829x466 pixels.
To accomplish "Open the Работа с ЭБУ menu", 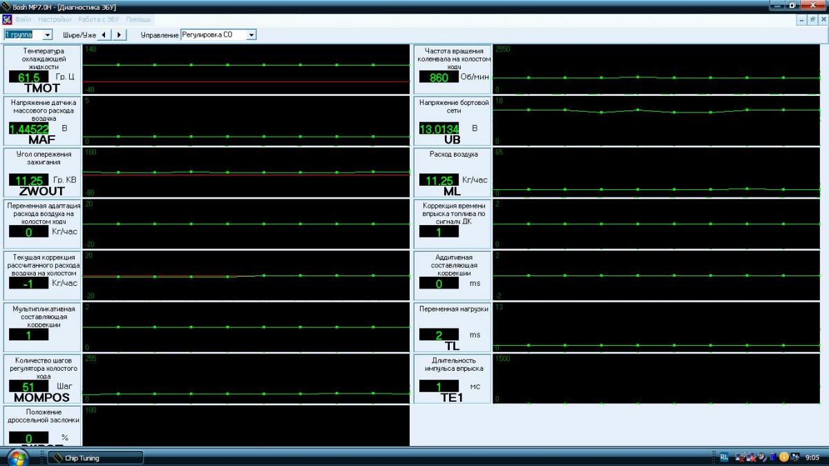I will tap(99, 19).
